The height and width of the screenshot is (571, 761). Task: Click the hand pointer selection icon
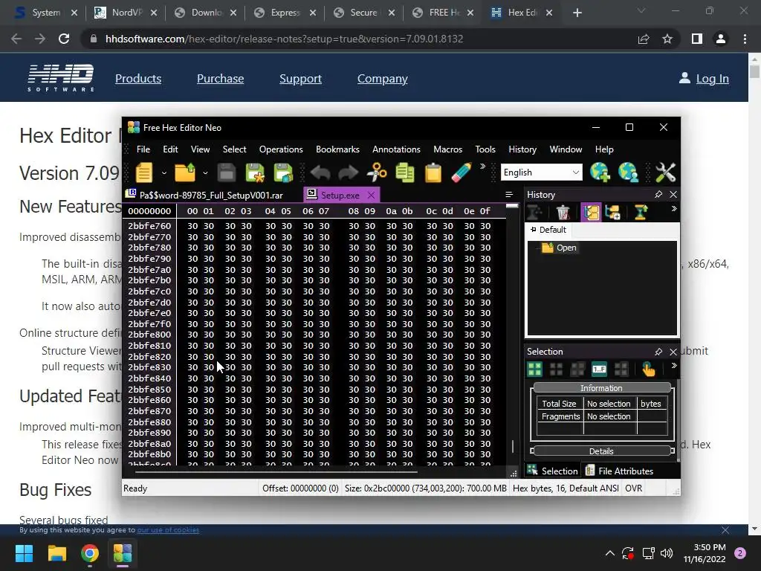tap(648, 369)
